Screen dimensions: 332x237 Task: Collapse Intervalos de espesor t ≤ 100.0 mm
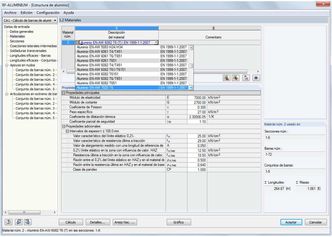point(67,131)
